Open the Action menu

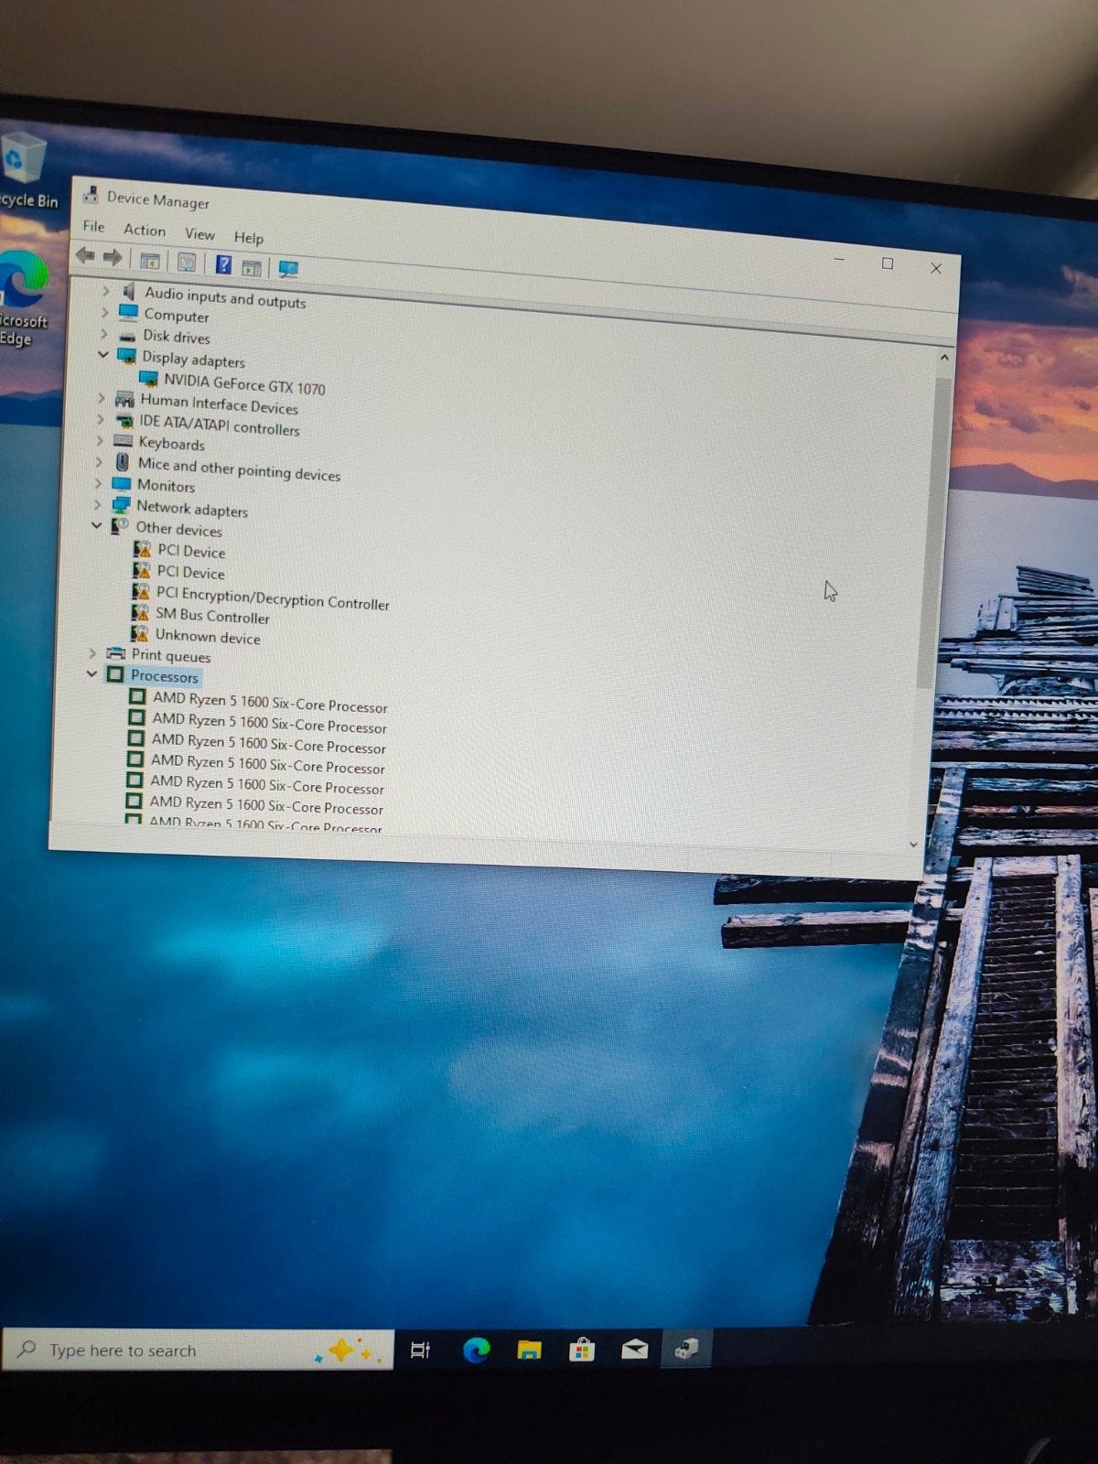pos(145,230)
